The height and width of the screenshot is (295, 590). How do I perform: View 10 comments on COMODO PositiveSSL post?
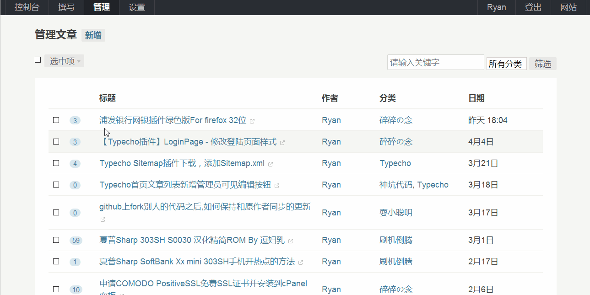(76, 290)
